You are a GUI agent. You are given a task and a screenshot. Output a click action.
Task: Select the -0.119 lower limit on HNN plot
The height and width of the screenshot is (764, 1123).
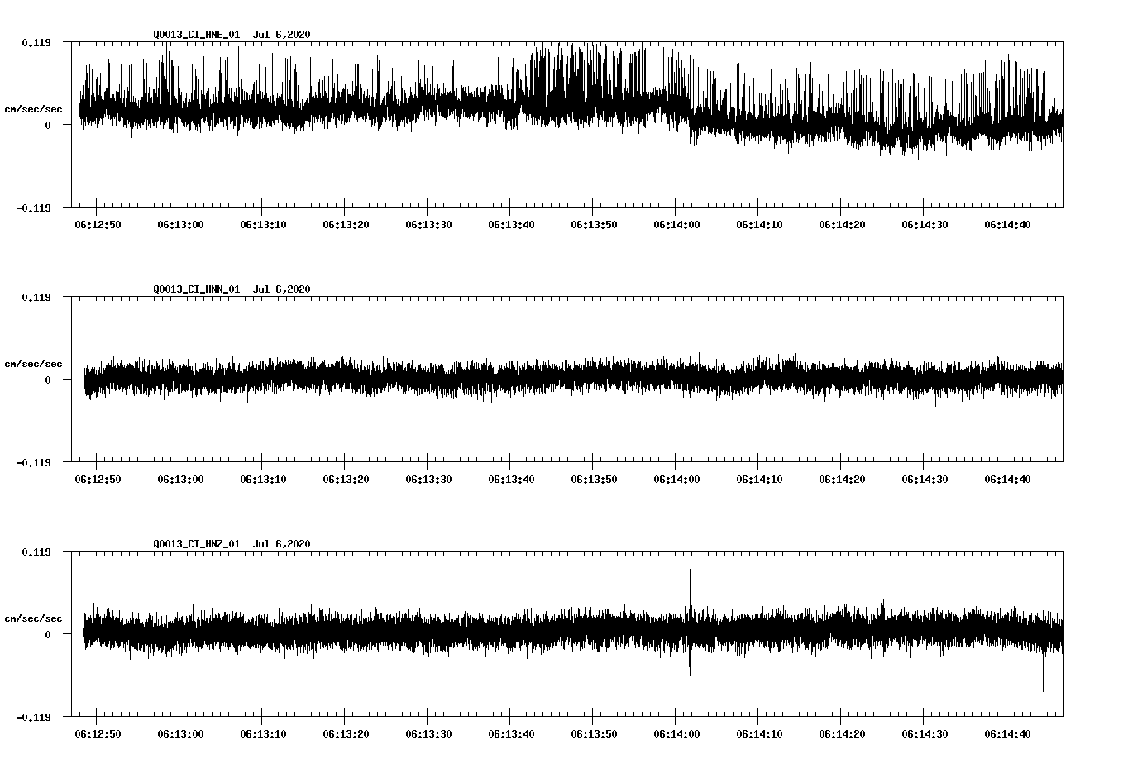(x=33, y=462)
